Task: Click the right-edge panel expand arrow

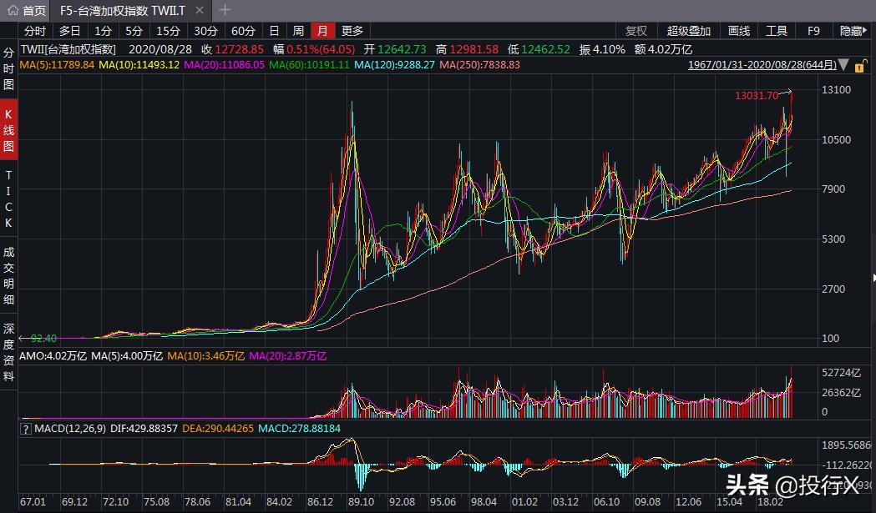Action: (x=873, y=278)
